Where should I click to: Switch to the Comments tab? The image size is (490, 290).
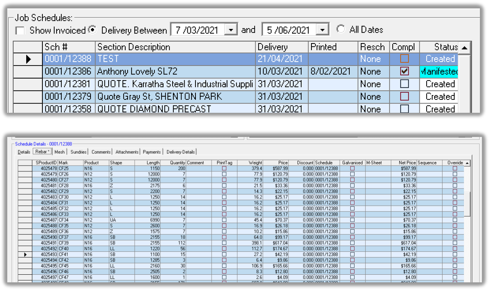(x=100, y=152)
